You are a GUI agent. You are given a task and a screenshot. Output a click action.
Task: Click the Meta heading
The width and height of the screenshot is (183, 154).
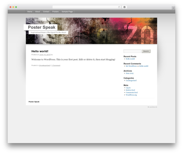pyautogui.click(x=126, y=85)
